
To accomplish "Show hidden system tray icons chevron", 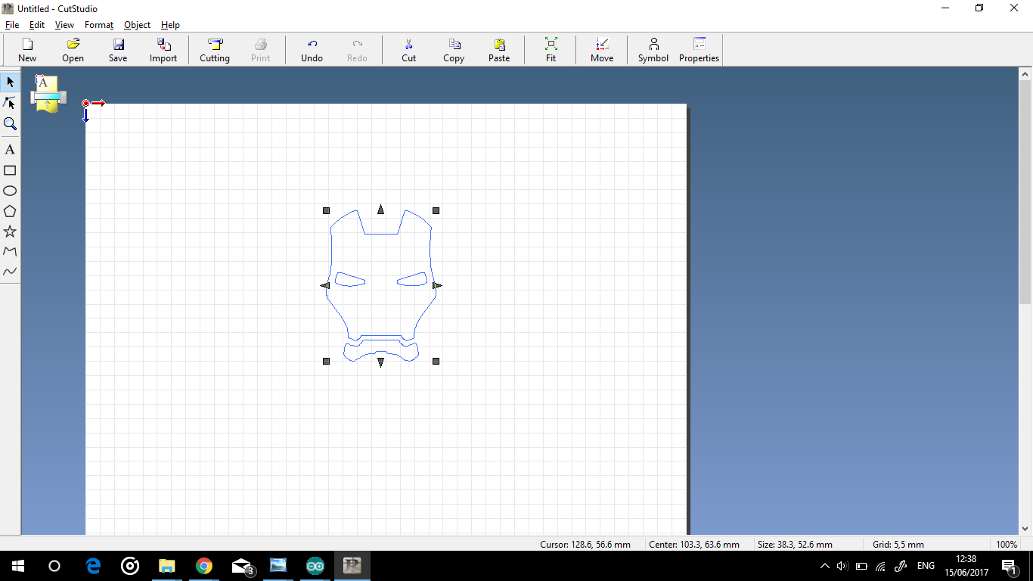I will [x=824, y=566].
